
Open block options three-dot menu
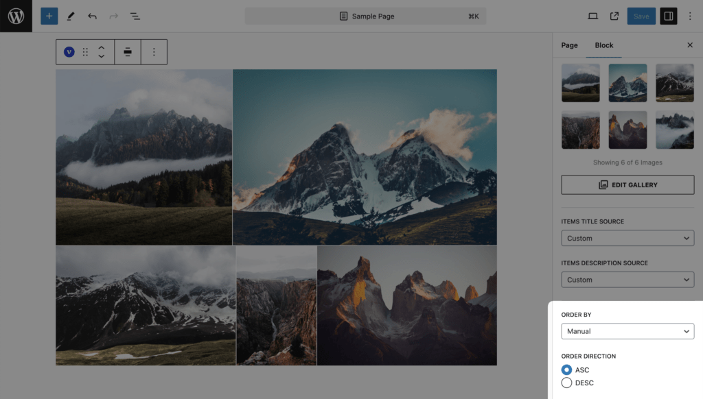pyautogui.click(x=154, y=52)
